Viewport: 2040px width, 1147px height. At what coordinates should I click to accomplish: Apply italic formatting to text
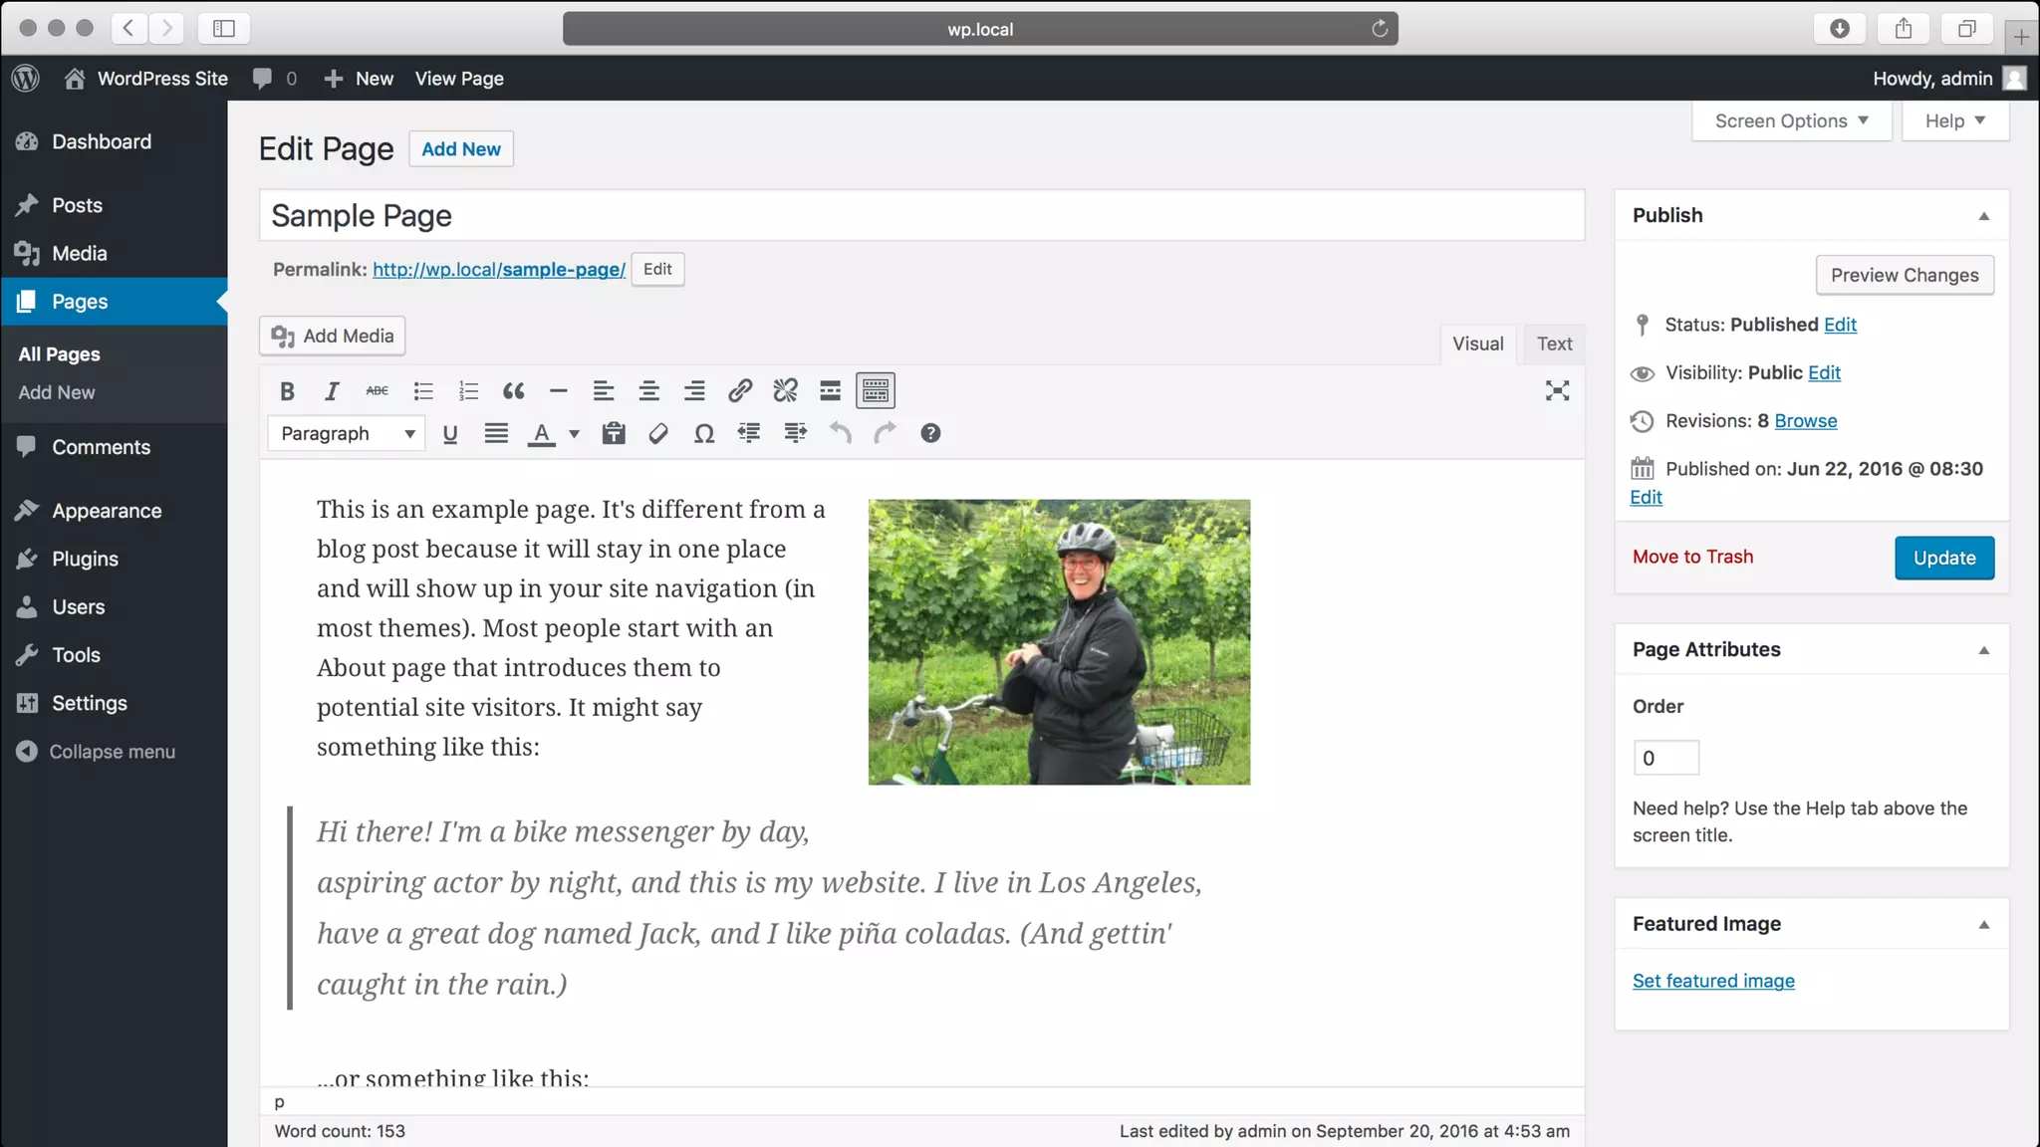(332, 391)
